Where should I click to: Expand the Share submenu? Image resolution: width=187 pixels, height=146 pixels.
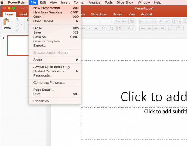click(55, 60)
